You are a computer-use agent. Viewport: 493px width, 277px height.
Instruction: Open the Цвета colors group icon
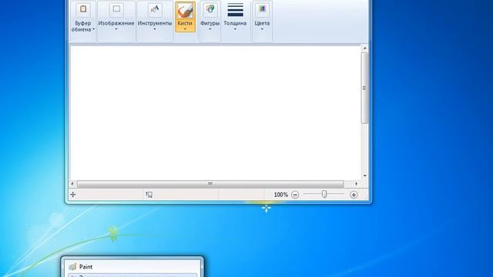[262, 9]
